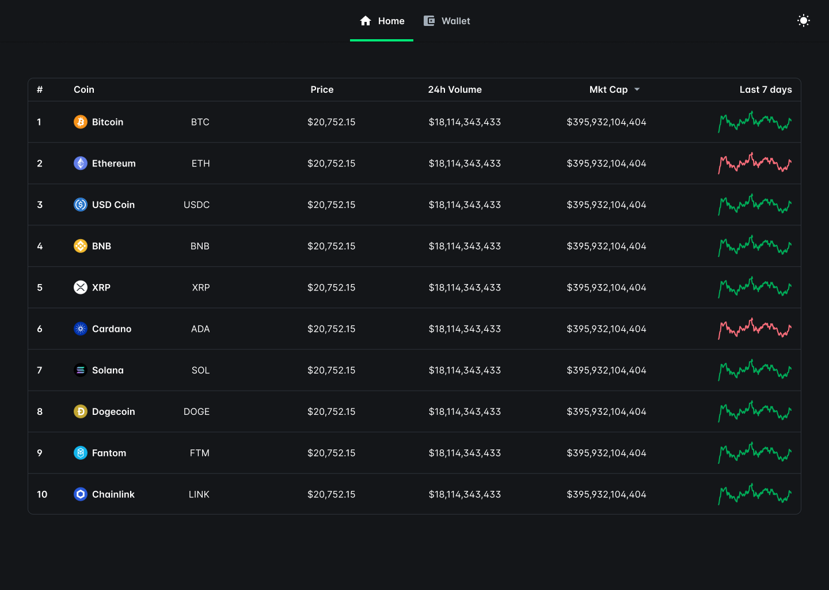Click the Chainlink coin logo icon
The height and width of the screenshot is (590, 829).
click(x=81, y=494)
